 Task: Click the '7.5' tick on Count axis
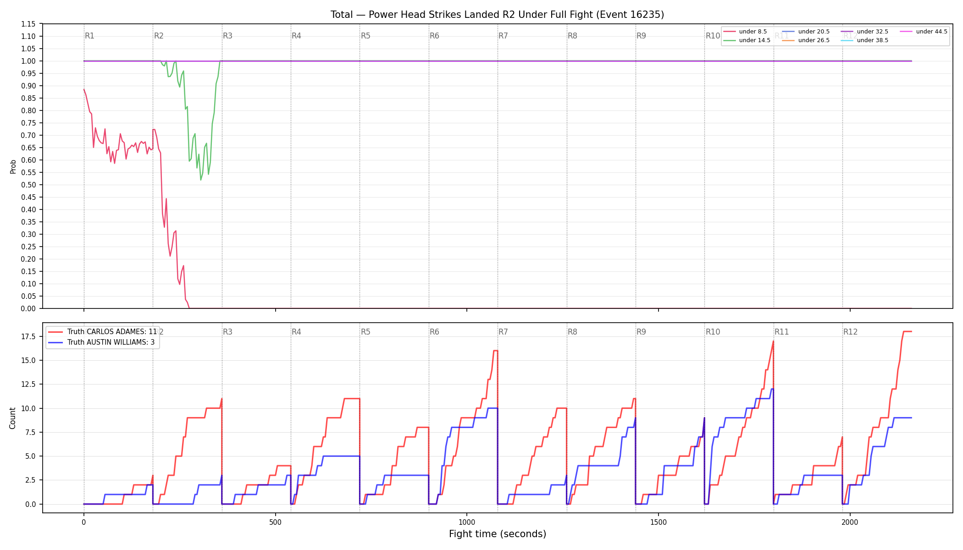pos(30,432)
